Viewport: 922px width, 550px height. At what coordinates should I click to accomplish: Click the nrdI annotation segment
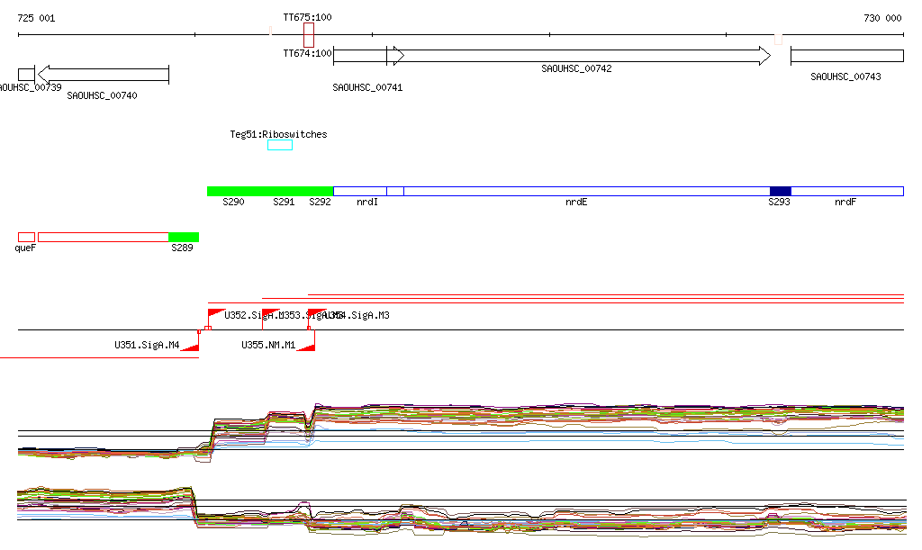click(359, 191)
